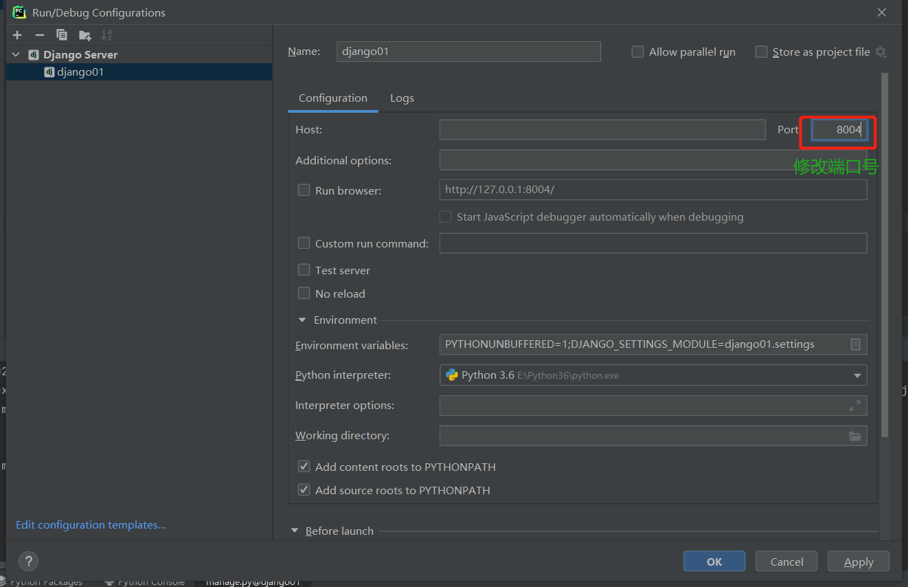Uncheck Add content roots to PYTHONPATH

coord(304,467)
